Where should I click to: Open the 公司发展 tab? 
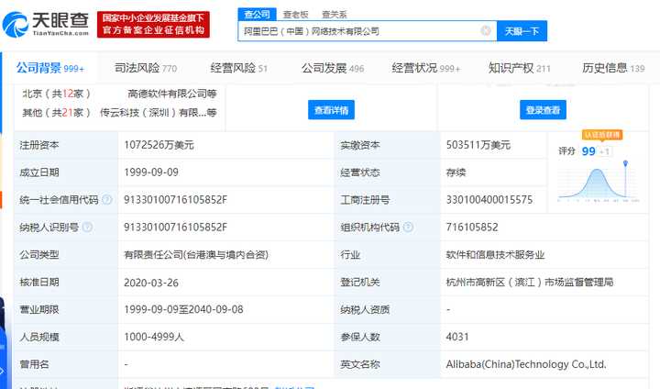click(x=333, y=68)
